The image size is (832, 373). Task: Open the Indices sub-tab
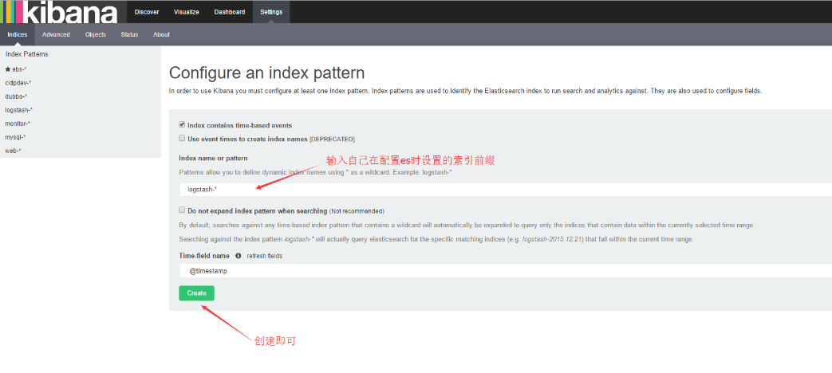[17, 34]
